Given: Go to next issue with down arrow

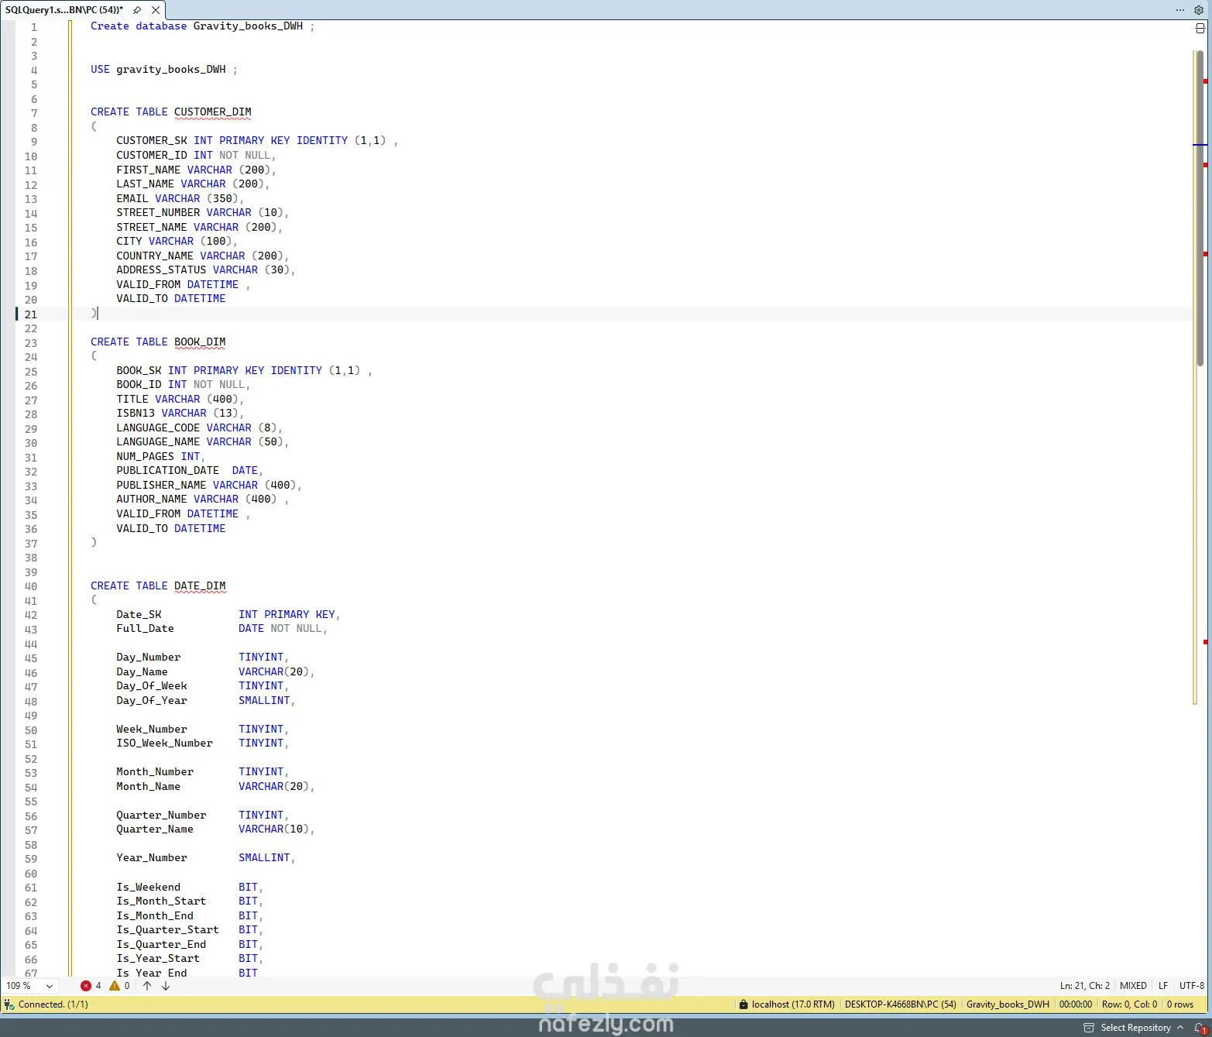Looking at the screenshot, I should click(x=166, y=986).
